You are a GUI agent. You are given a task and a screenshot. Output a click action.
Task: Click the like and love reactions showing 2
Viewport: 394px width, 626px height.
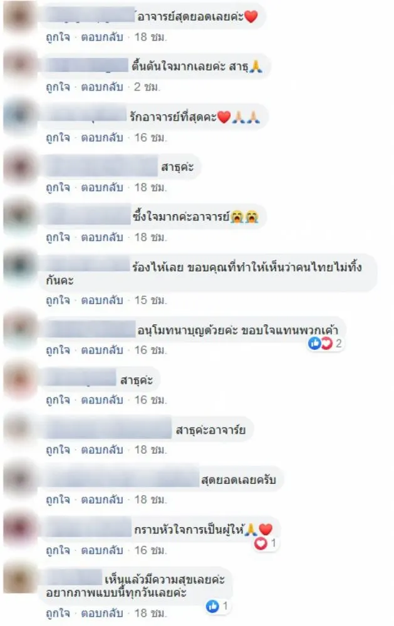pos(326,343)
